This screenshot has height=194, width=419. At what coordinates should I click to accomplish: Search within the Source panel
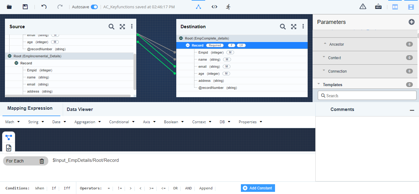pos(111,27)
